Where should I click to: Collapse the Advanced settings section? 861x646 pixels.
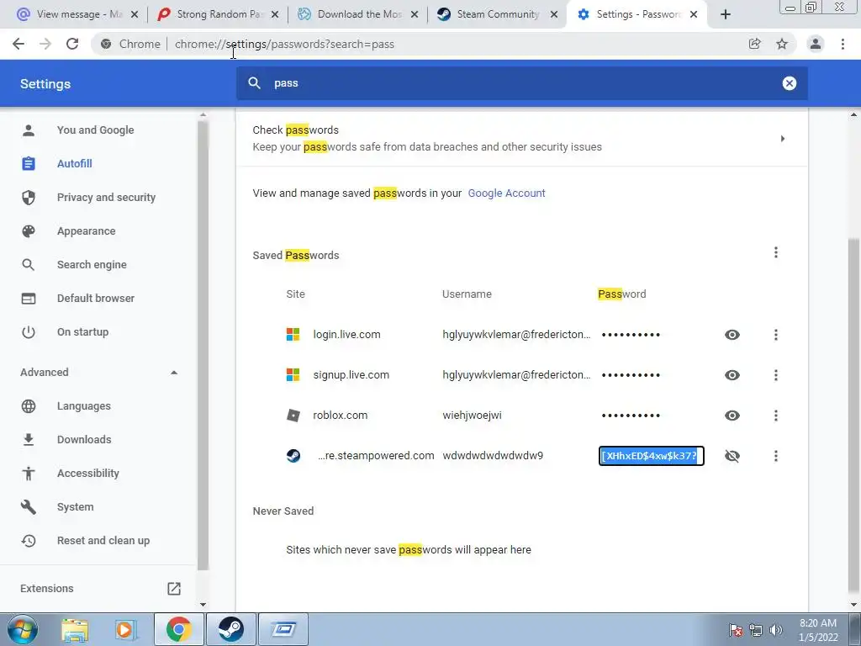(173, 373)
